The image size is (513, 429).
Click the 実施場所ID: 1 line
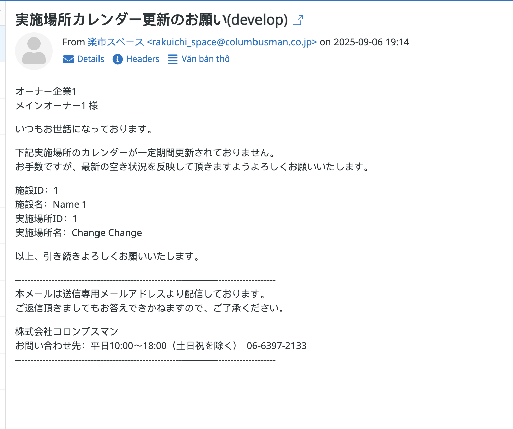46,219
